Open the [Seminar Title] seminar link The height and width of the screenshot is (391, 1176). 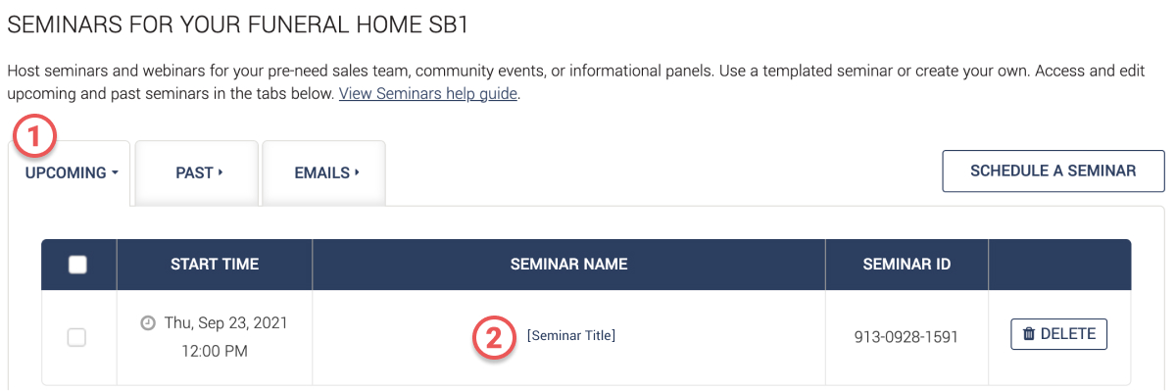click(571, 335)
